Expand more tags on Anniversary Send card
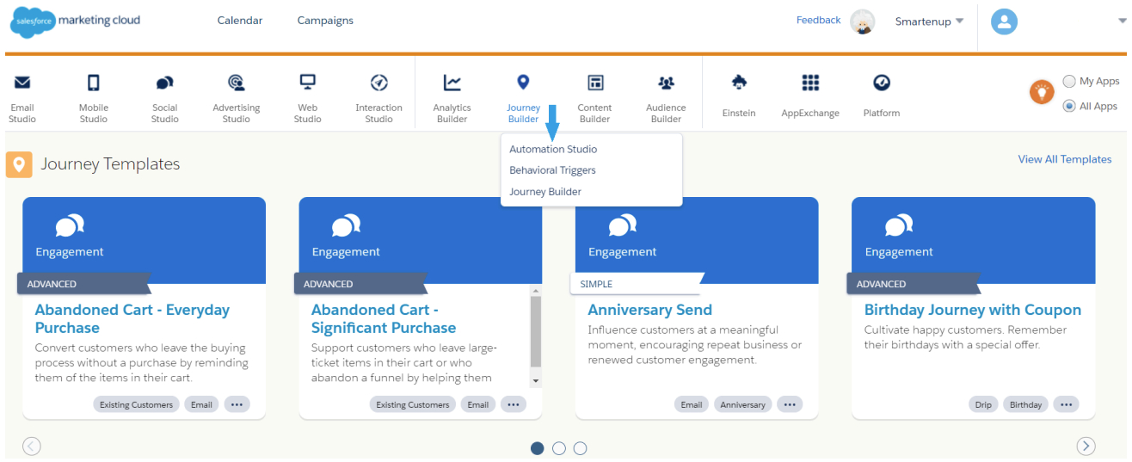1132x462 pixels. click(x=790, y=404)
